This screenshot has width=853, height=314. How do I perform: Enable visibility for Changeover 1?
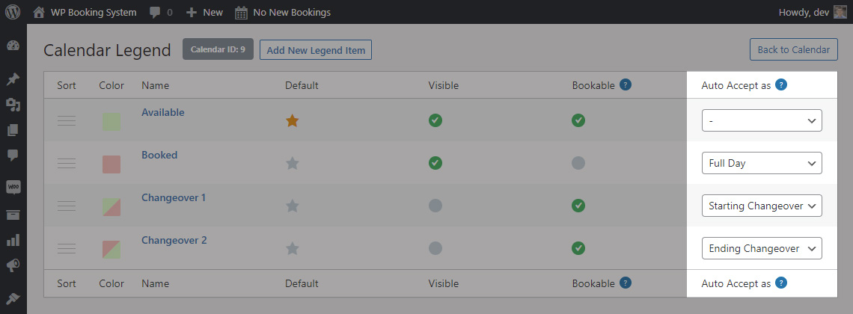(x=435, y=206)
